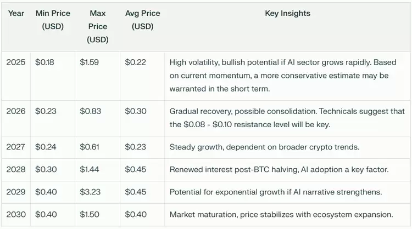Click the $1.59 max price for 2025
The height and width of the screenshot is (229, 412).
click(90, 62)
